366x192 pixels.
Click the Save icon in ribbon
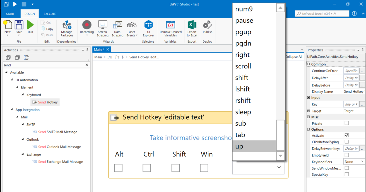19,25
